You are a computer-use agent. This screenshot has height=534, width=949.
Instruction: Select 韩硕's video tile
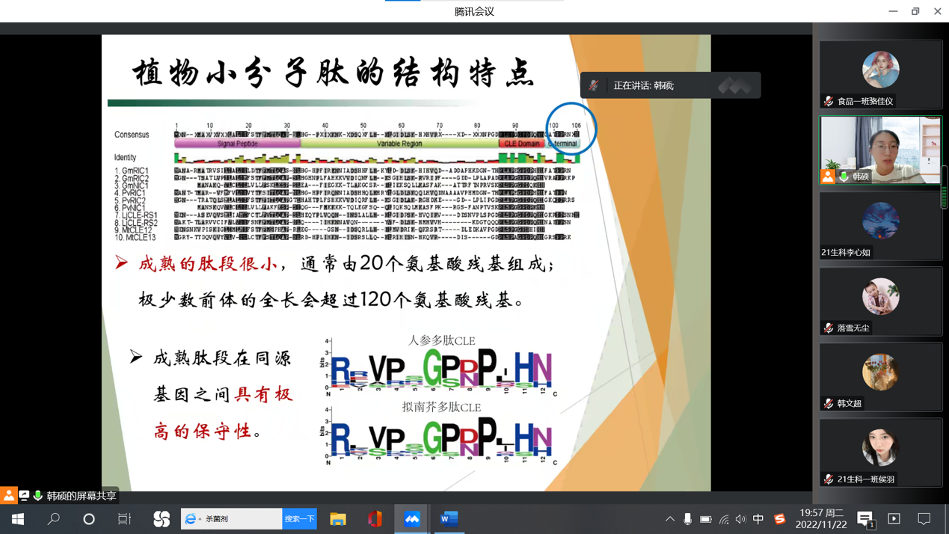[x=880, y=150]
